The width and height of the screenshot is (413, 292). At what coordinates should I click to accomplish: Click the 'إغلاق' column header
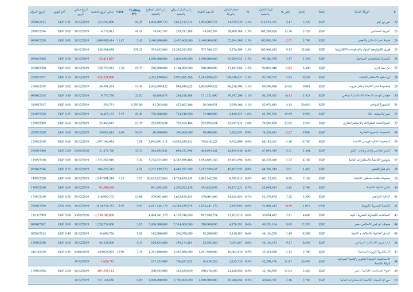point(302,12)
